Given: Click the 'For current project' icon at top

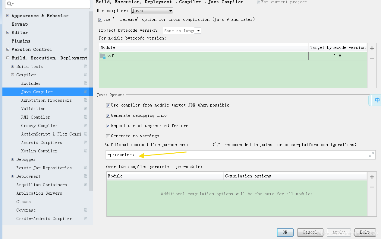Looking at the screenshot, I should tap(258, 2).
